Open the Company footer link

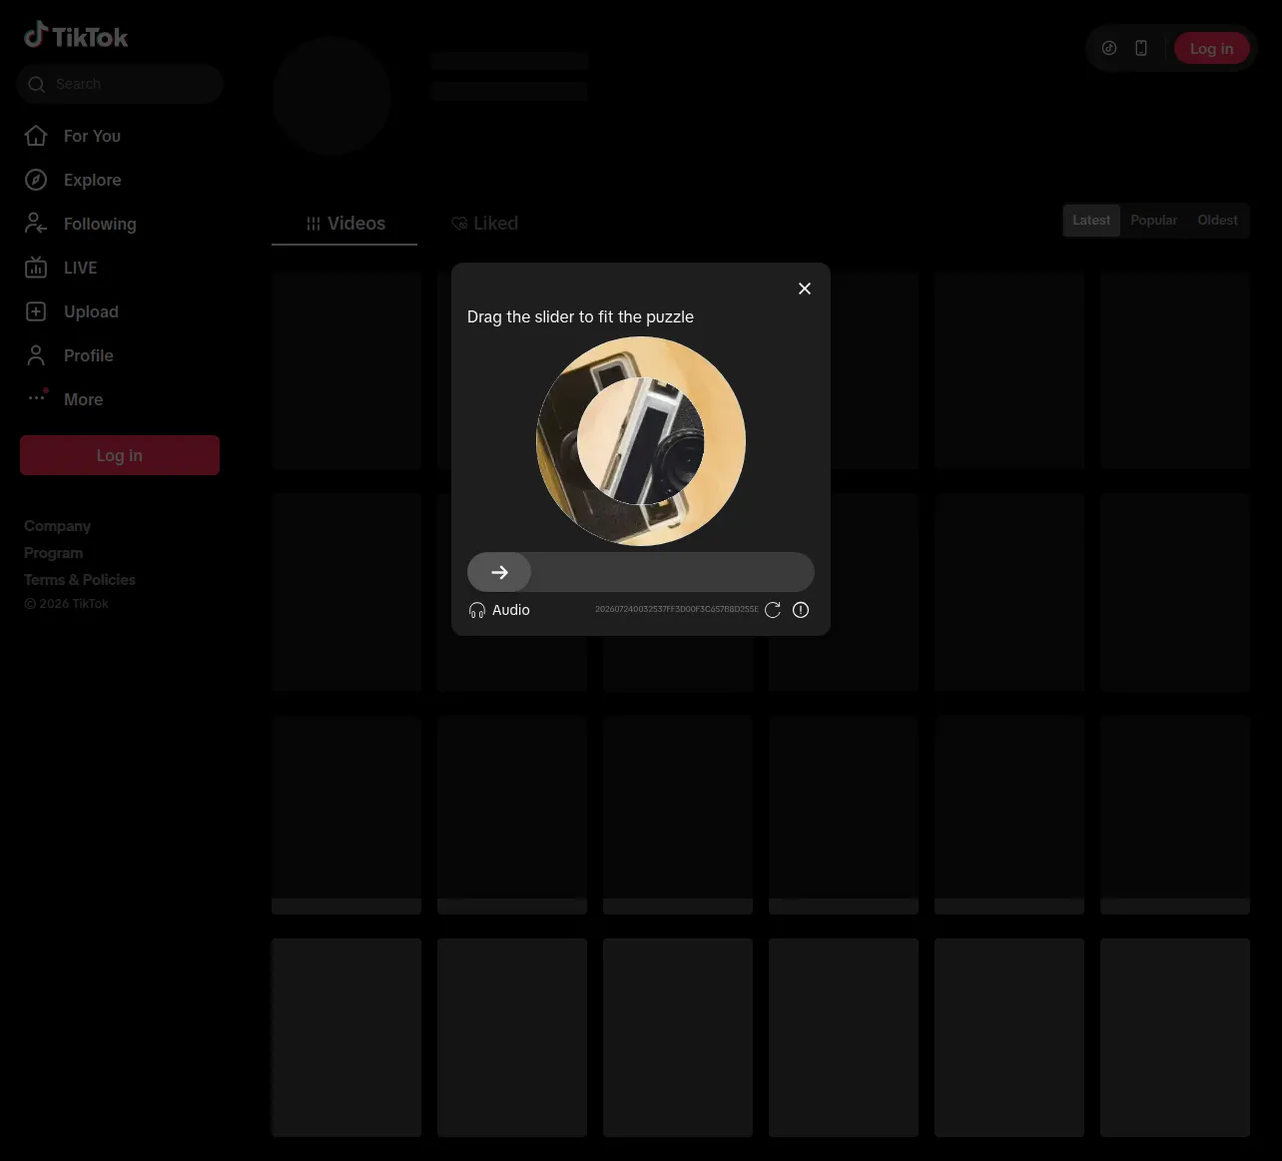pyautogui.click(x=57, y=526)
